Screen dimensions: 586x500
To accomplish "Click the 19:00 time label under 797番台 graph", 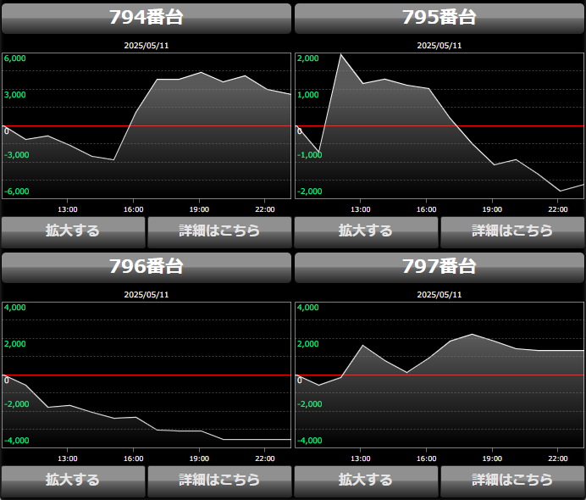I will pos(492,458).
